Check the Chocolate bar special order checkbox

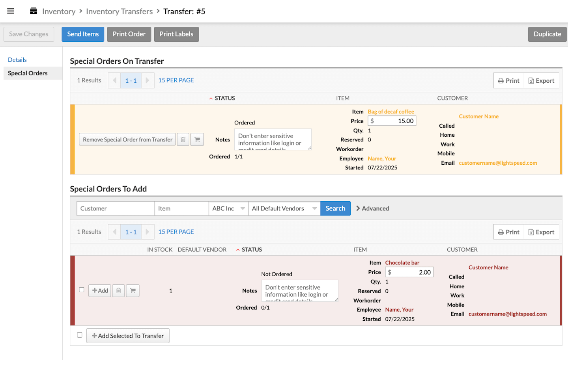click(82, 290)
